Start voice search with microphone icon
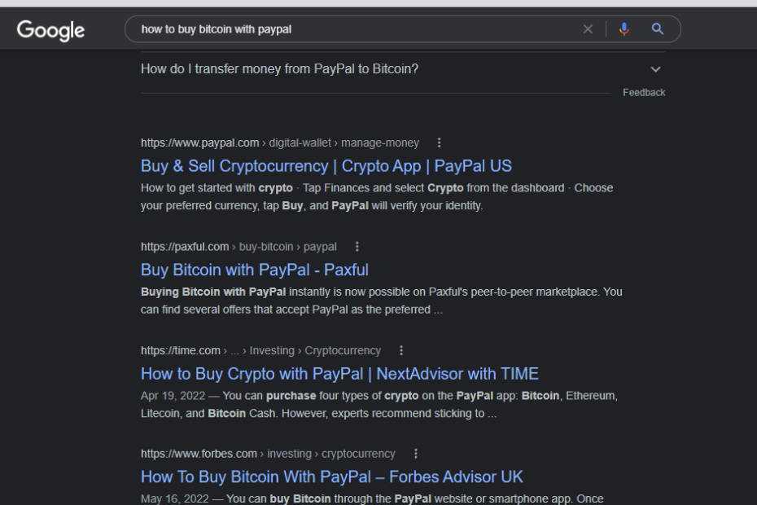The image size is (757, 505). point(624,29)
